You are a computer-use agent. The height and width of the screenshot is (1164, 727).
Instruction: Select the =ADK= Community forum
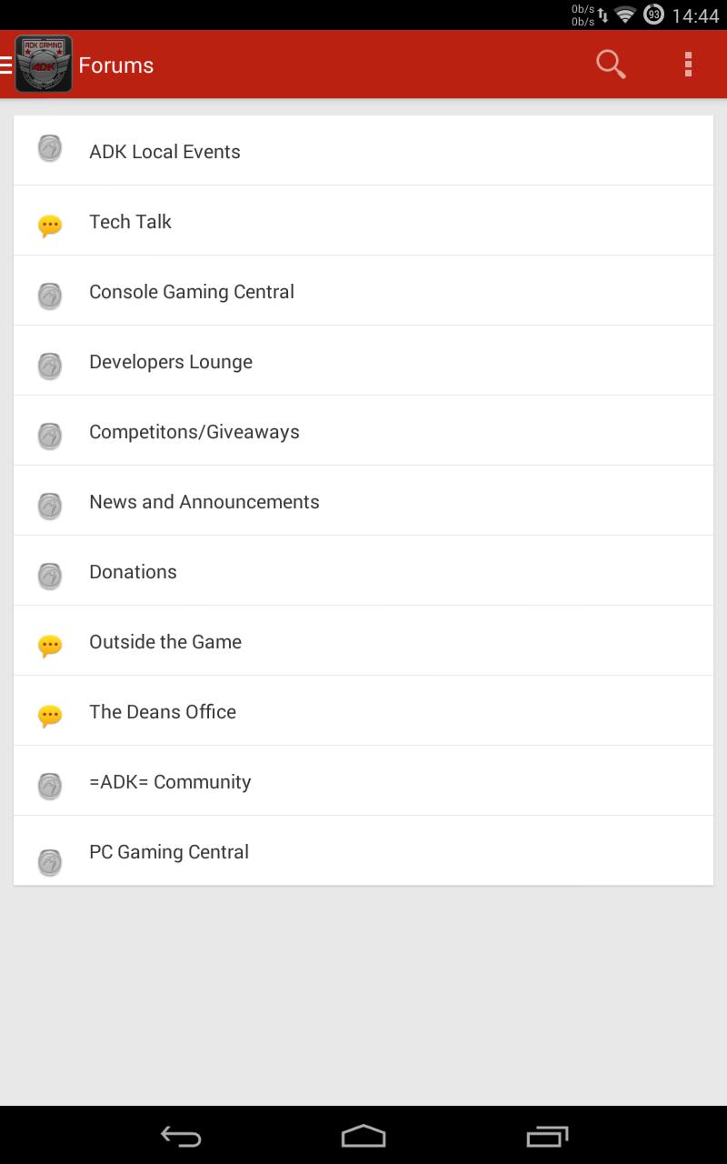click(x=363, y=781)
